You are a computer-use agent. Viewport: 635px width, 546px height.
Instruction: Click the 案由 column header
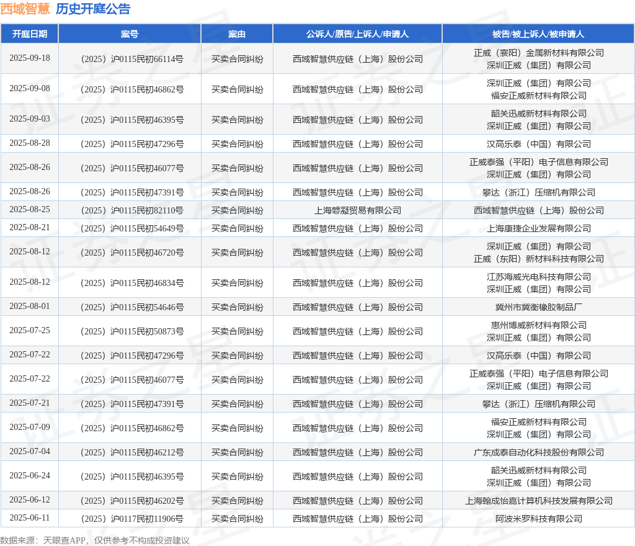click(x=237, y=34)
